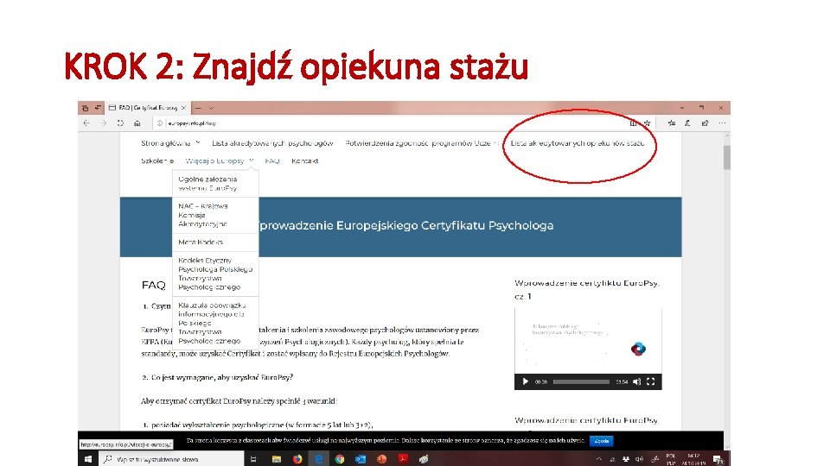This screenshot has width=830, height=466.
Task: Click the EuroPsy video thumbnail
Action: [x=588, y=342]
